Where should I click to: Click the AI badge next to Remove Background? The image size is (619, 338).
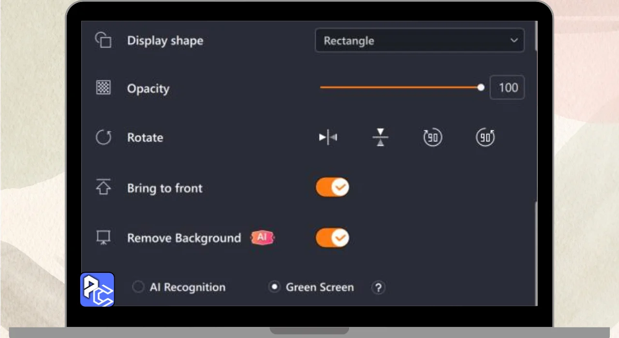262,238
